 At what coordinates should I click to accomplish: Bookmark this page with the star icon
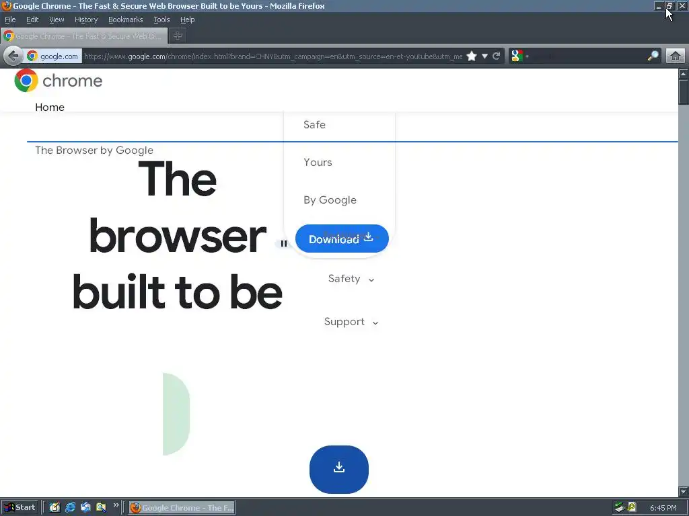[x=472, y=56]
